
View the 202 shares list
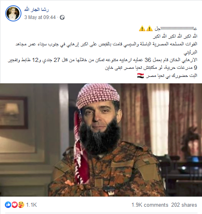click(184, 205)
